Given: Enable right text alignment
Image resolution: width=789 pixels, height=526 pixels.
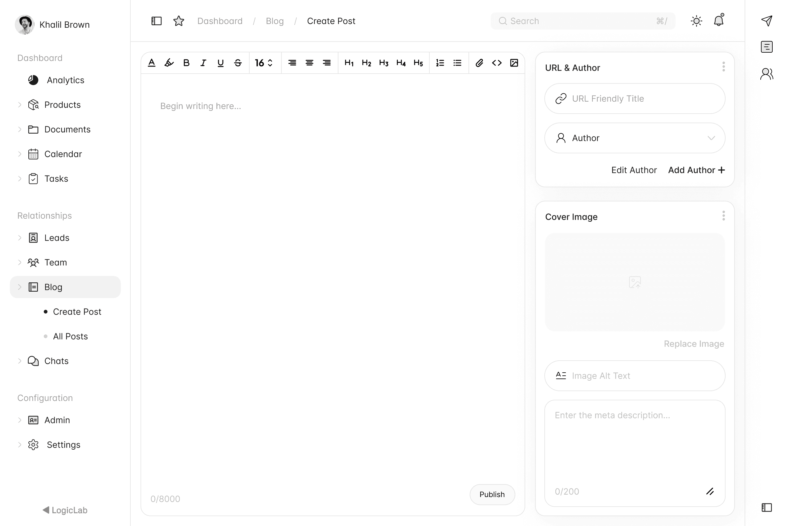Looking at the screenshot, I should click(327, 63).
